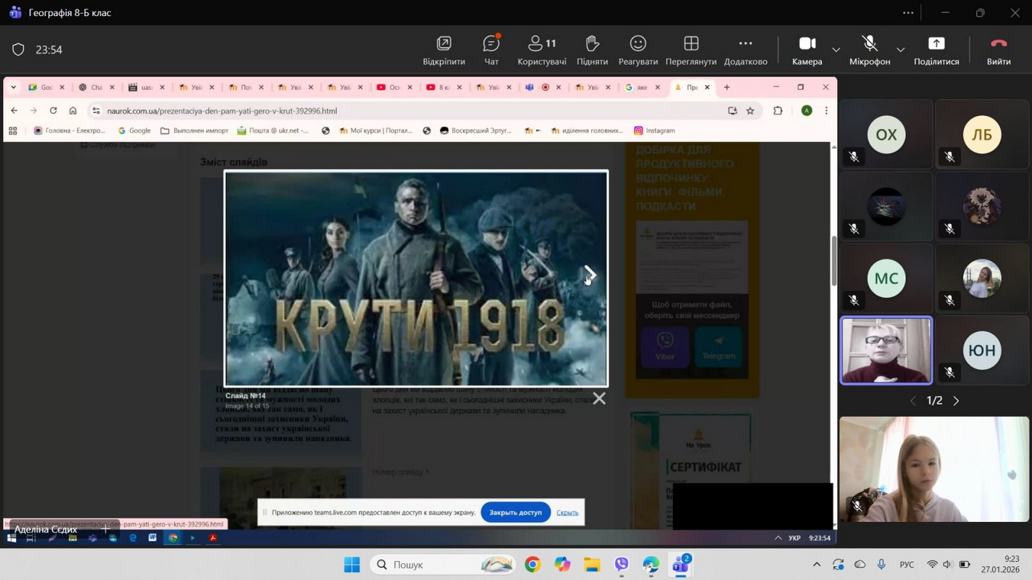
Task: Advance to the next slide image
Action: click(590, 274)
